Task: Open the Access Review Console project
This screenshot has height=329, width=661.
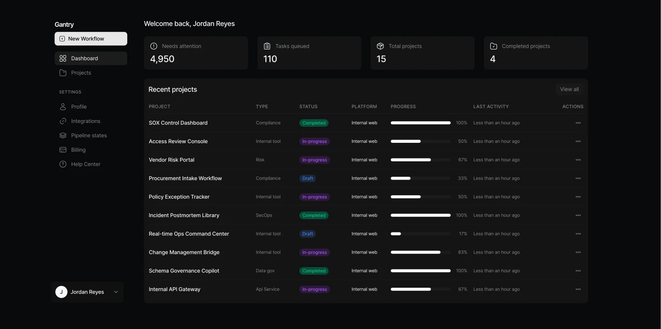Action: 178,142
